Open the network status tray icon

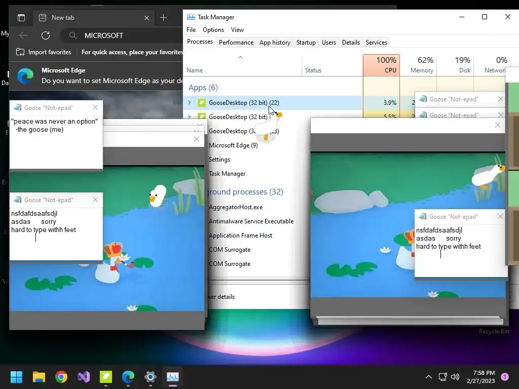click(x=442, y=377)
